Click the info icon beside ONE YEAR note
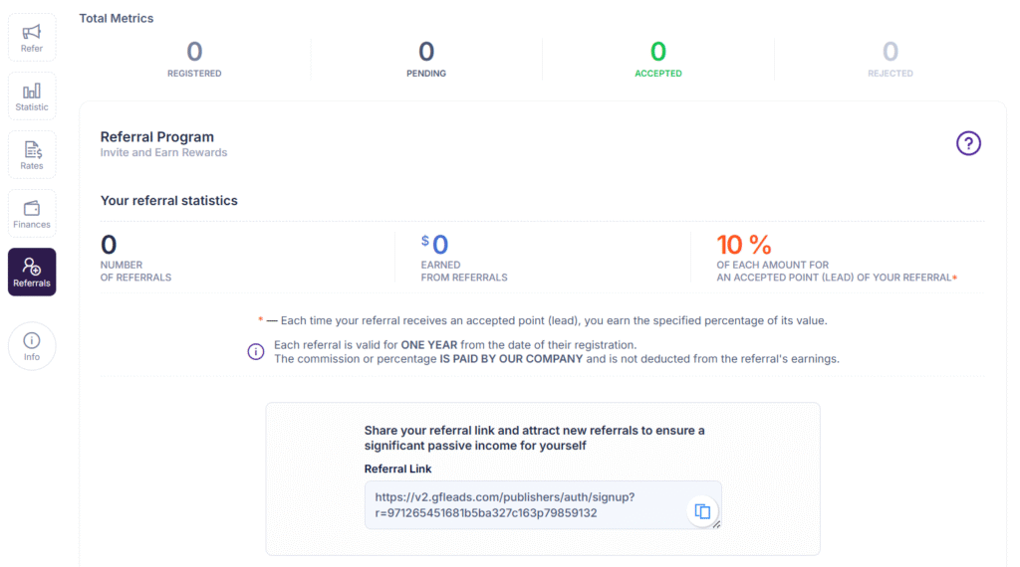The width and height of the screenshot is (1020, 567). pyautogui.click(x=256, y=351)
